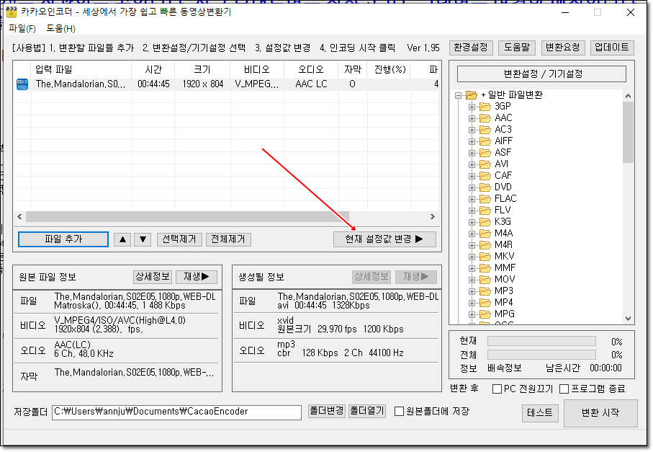Viewport: 653px width, 452px height.
Task: Enable 원본폴더에 저장 checkbox
Action: tap(399, 412)
